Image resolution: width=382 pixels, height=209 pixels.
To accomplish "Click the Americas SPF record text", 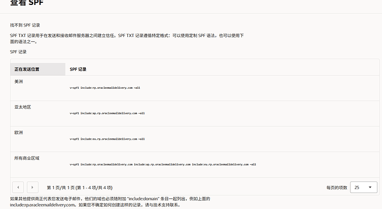I will tap(105, 88).
